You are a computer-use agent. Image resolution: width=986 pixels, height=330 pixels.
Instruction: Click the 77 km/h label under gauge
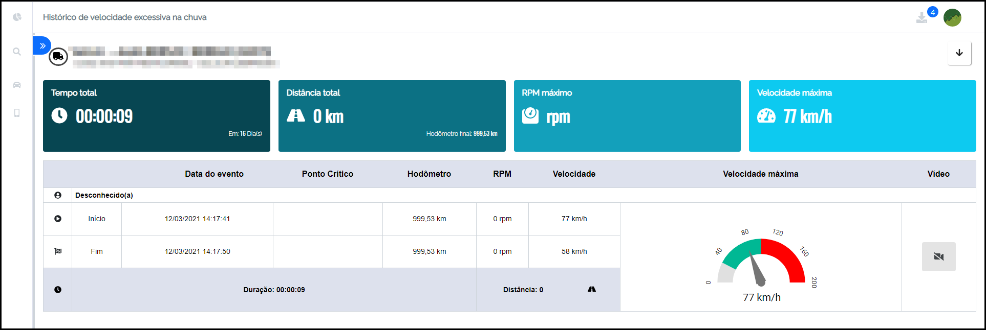coord(762,297)
